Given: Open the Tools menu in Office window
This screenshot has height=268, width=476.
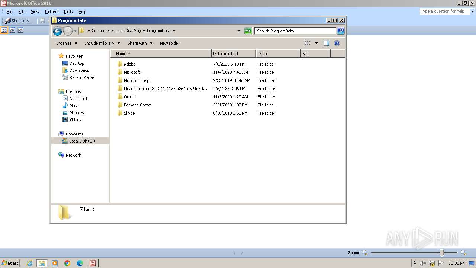Looking at the screenshot, I should click(x=68, y=12).
